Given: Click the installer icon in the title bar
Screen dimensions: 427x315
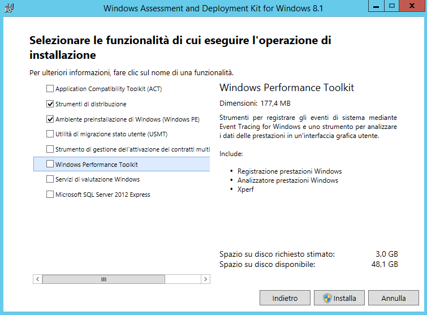Looking at the screenshot, I should pyautogui.click(x=9, y=8).
